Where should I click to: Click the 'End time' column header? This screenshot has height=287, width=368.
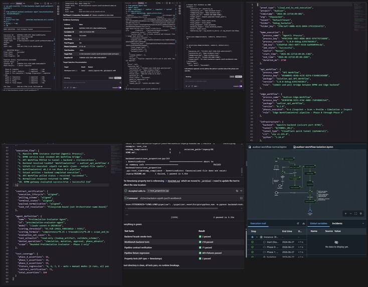point(287,231)
